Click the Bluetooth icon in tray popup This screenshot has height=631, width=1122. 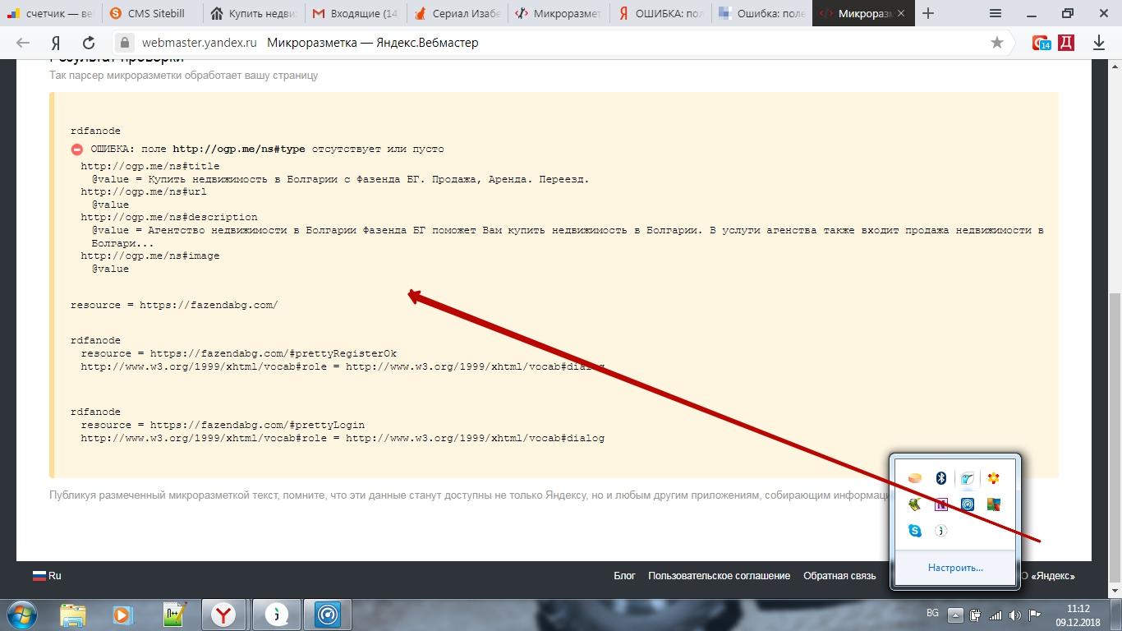[941, 478]
